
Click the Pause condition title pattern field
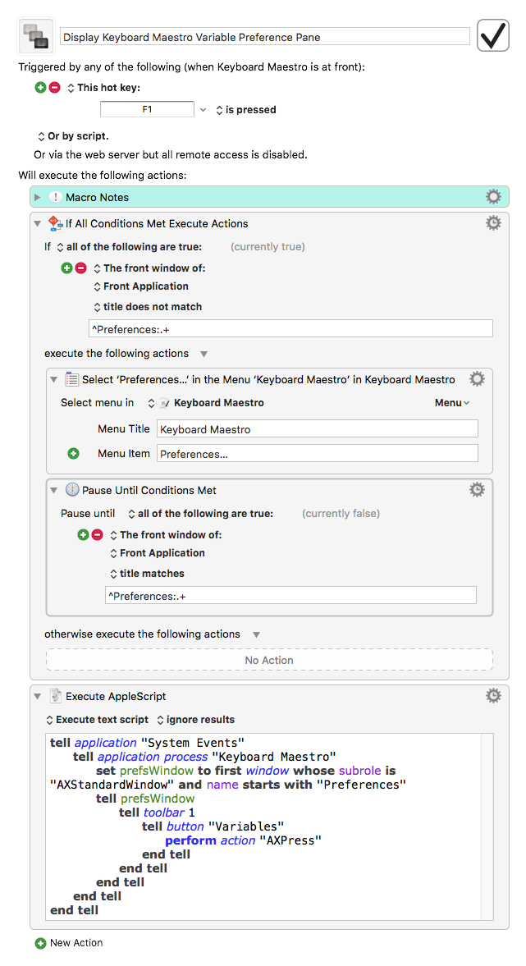pyautogui.click(x=290, y=595)
